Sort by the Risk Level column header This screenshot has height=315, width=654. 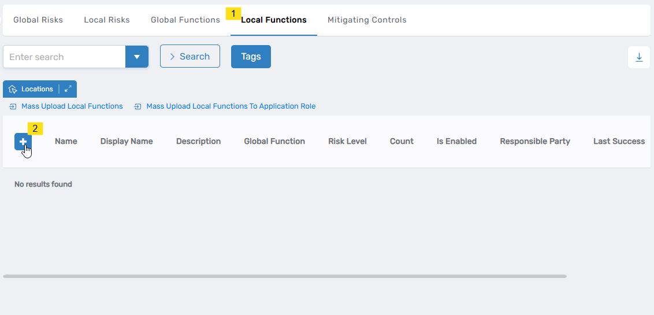[347, 141]
